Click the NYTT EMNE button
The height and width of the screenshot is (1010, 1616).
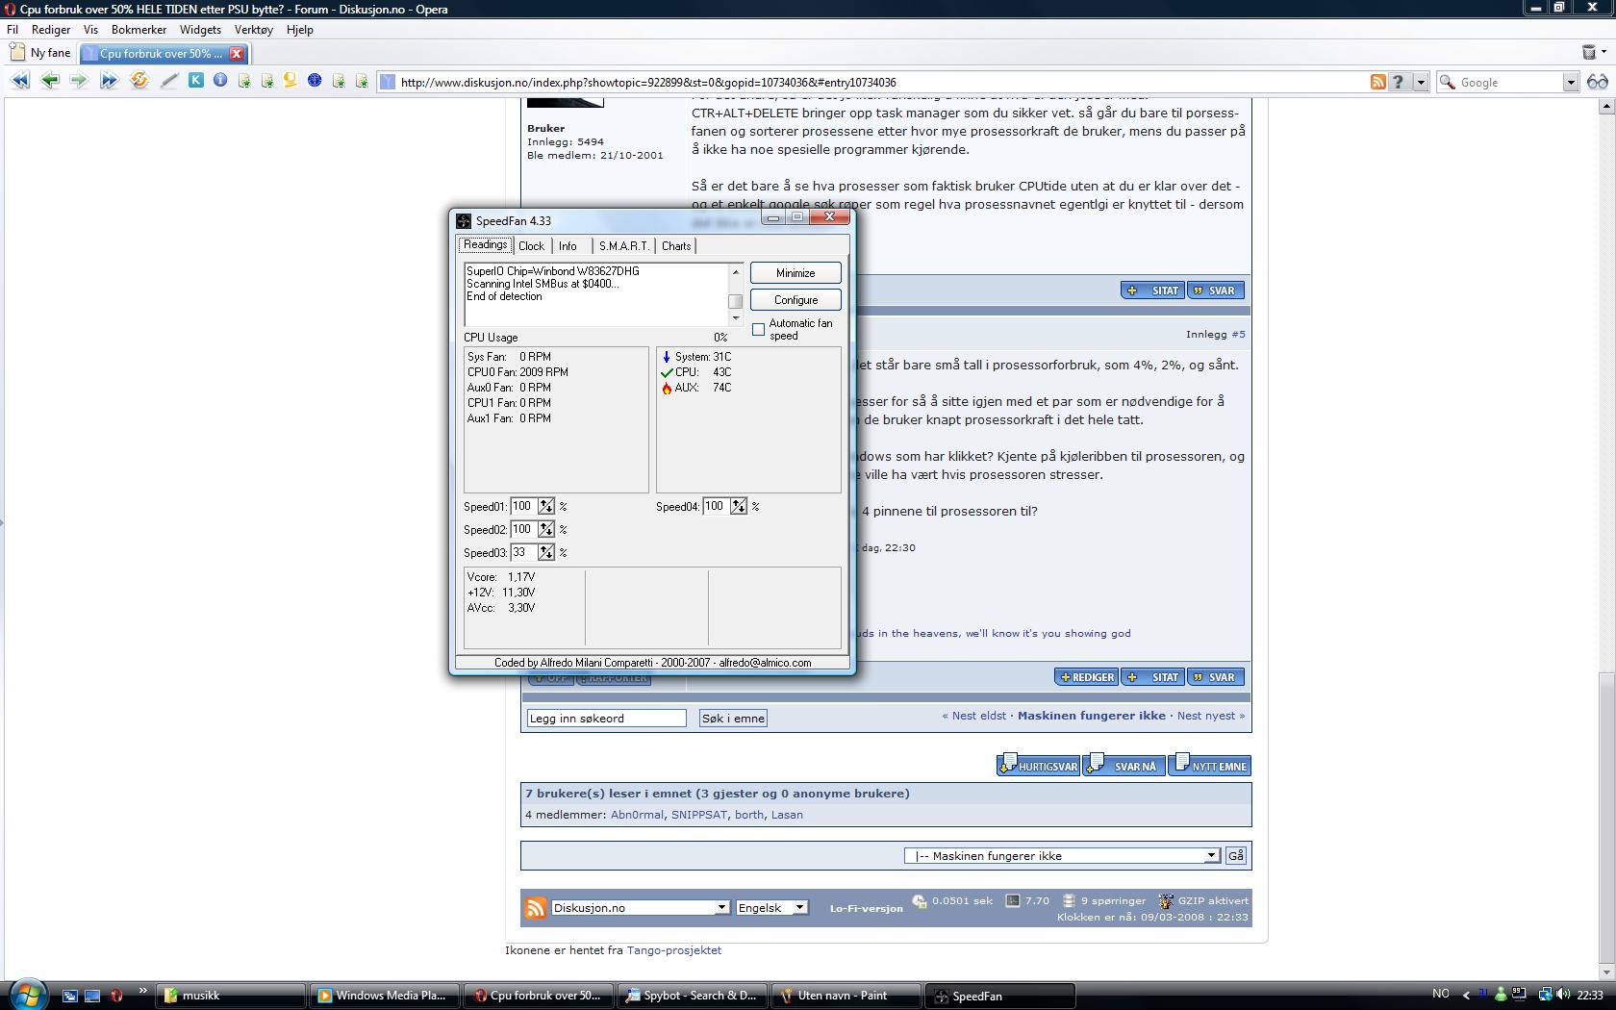(1210, 766)
